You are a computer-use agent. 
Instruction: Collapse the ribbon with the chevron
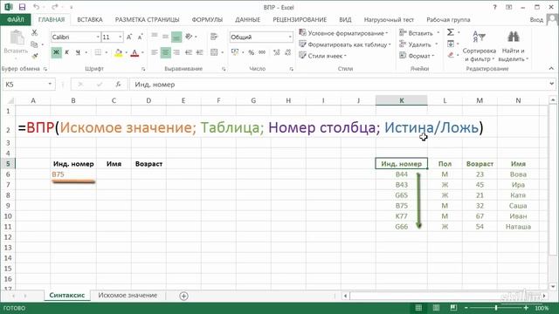tap(551, 68)
